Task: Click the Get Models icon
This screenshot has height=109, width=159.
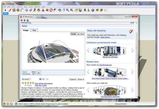Action: 98,10
